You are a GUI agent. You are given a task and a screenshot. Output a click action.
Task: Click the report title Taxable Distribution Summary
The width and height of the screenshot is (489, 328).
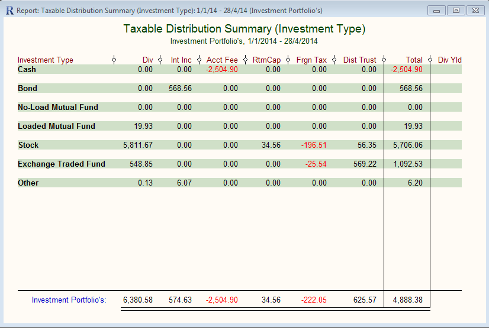(x=244, y=29)
